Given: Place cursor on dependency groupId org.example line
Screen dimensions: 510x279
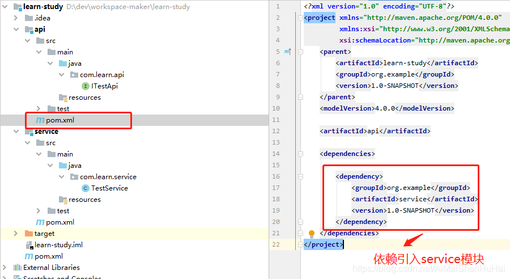Looking at the screenshot, I should (x=411, y=188).
